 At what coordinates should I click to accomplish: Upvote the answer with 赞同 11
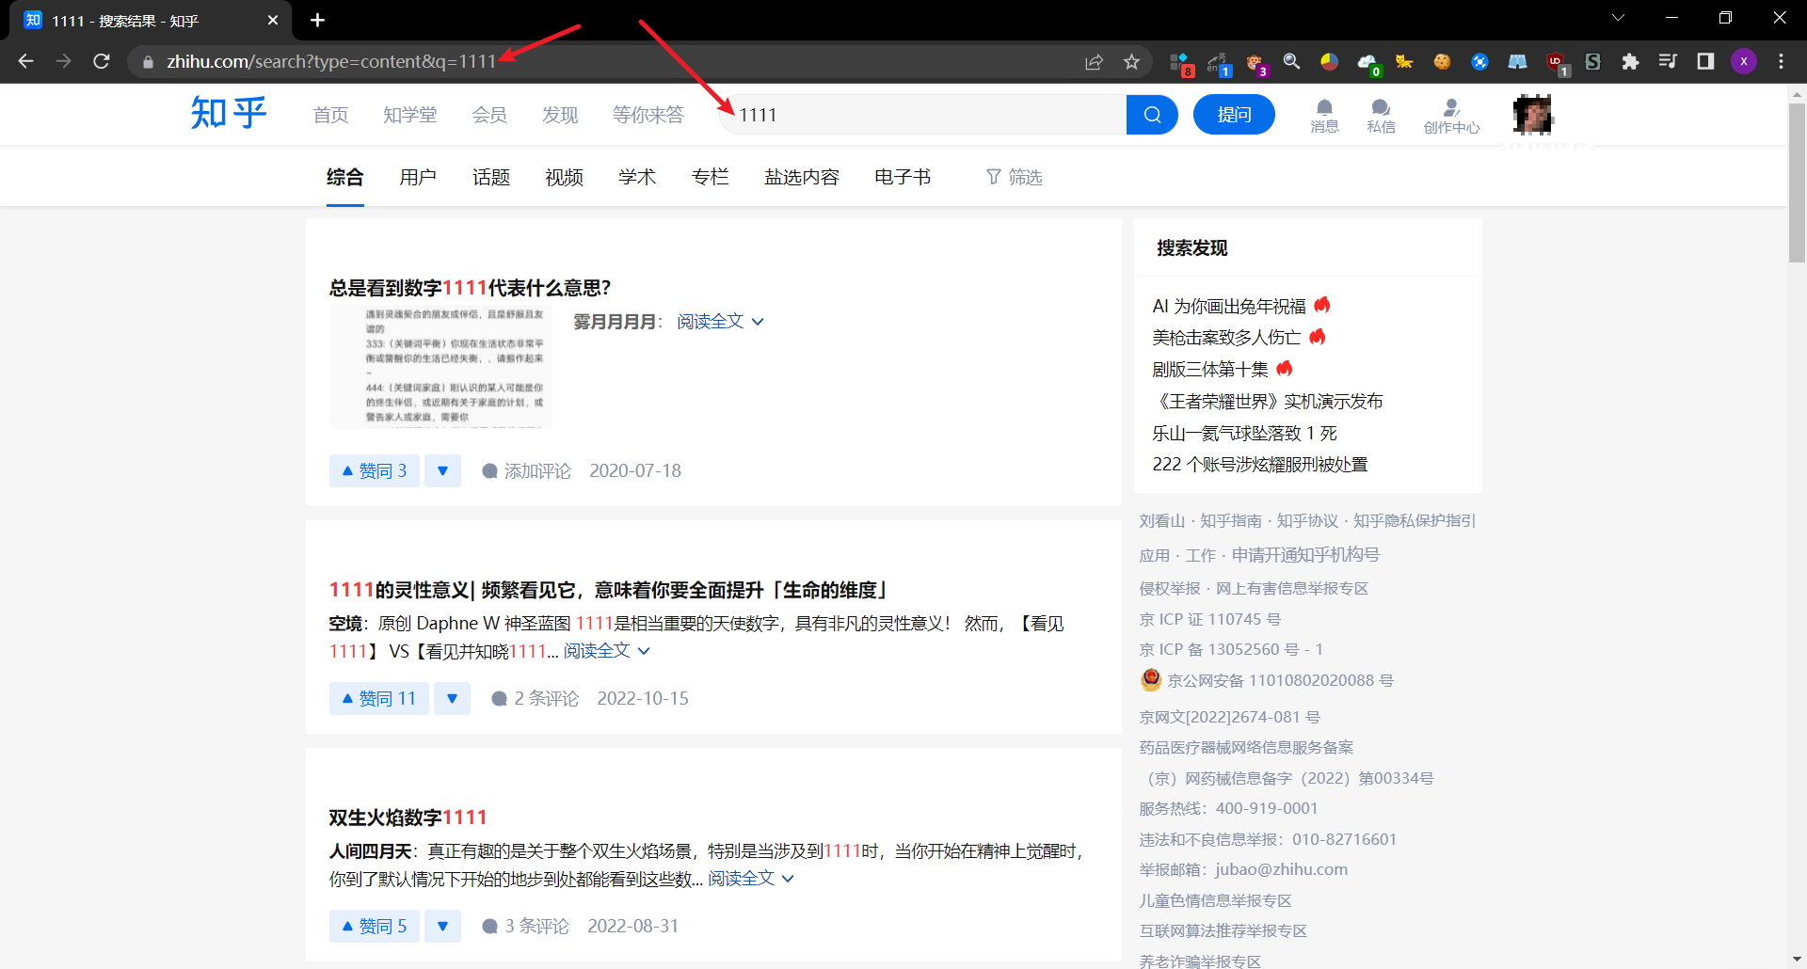(x=379, y=698)
